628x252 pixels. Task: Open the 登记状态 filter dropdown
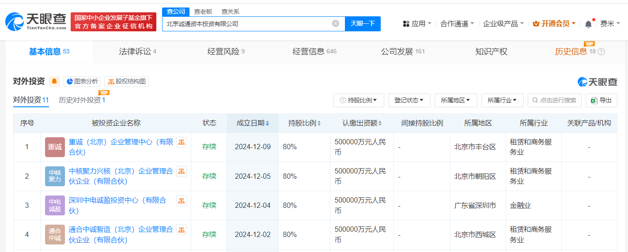coord(409,100)
